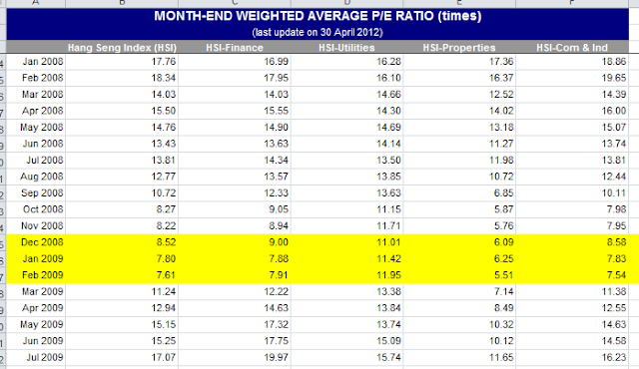This screenshot has width=639, height=369.
Task: Select HSI-Com & Ind value 18.86
Action: pos(572,62)
